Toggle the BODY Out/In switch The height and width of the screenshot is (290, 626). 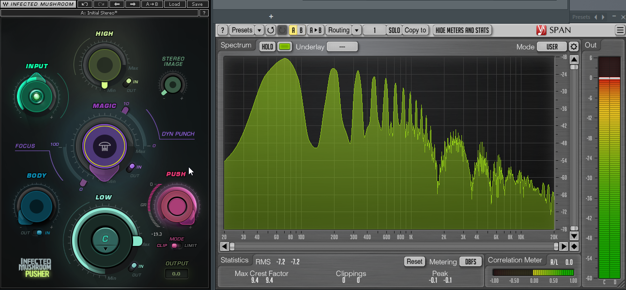(38, 233)
